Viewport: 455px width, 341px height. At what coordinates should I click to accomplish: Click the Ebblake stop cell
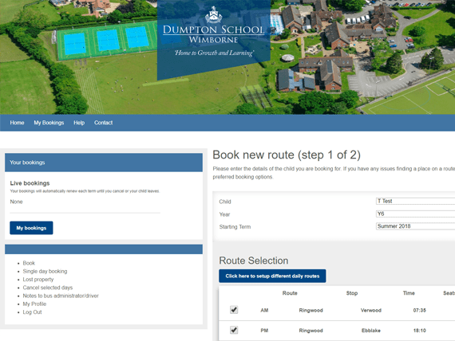(x=371, y=331)
